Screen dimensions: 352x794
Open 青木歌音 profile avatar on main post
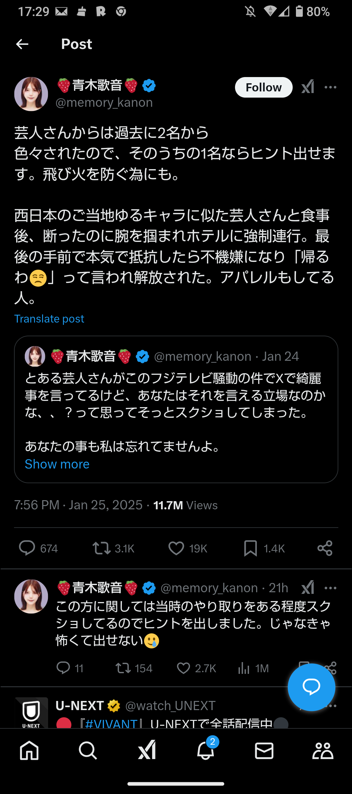31,94
